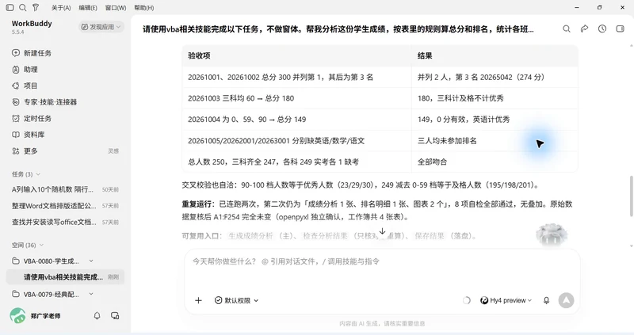Image resolution: width=634 pixels, height=335 pixels.
Task: Click the conversation title at the top
Action: [338, 29]
